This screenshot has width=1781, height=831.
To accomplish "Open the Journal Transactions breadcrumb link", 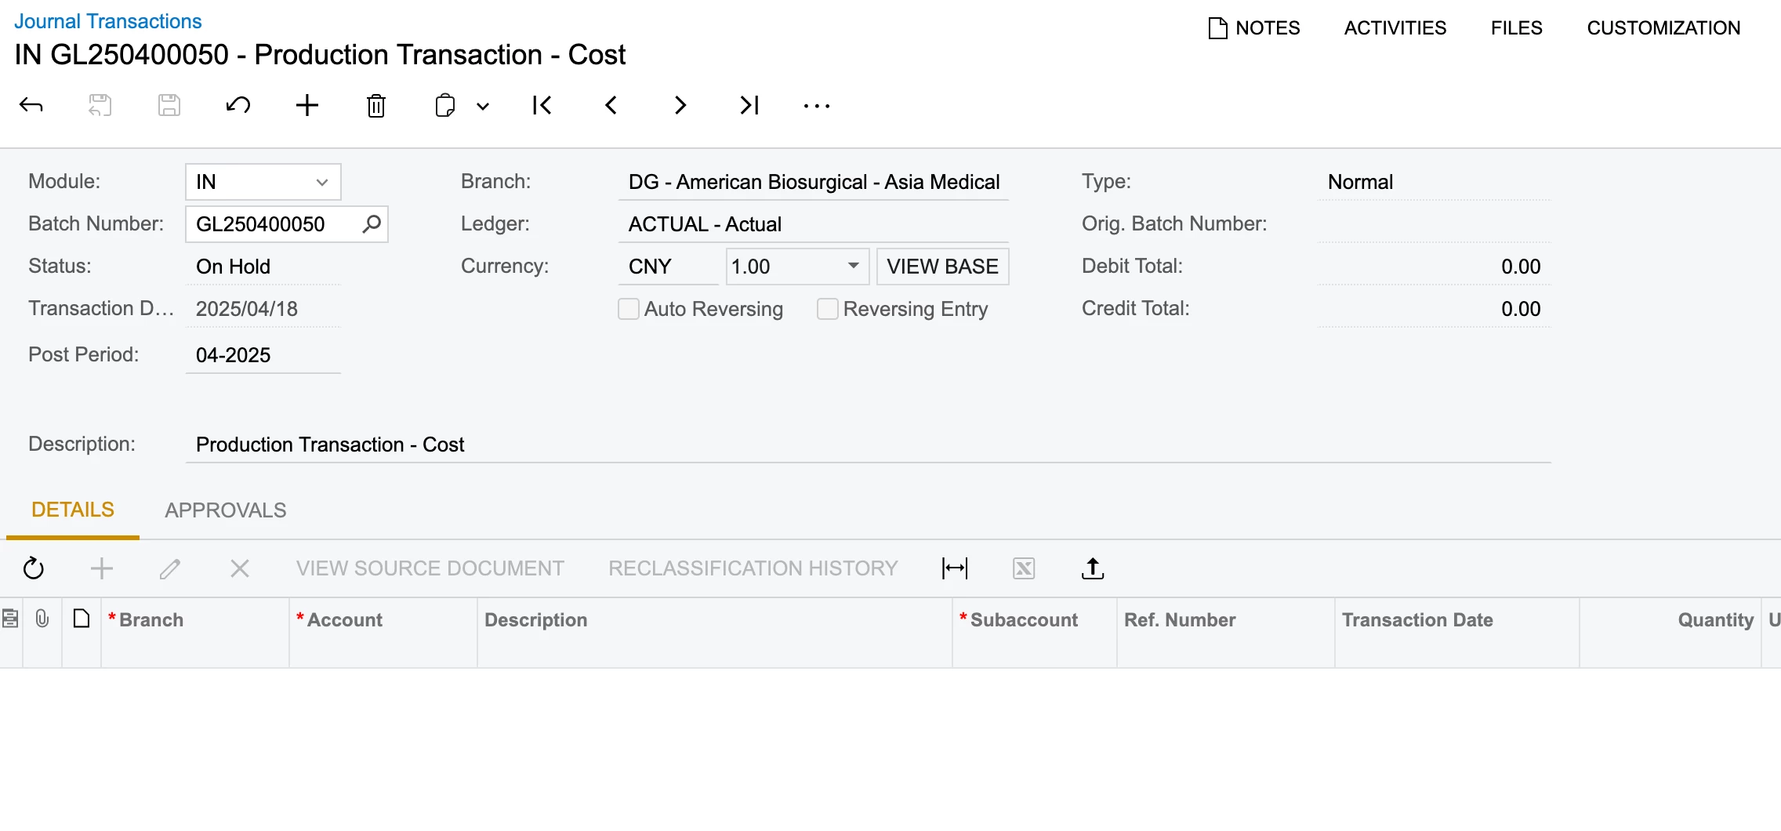I will [x=108, y=21].
